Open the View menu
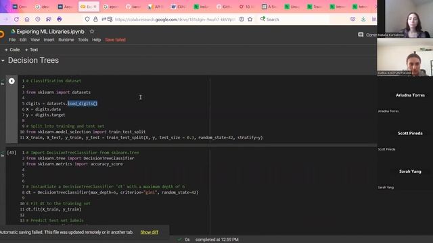 coord(35,40)
